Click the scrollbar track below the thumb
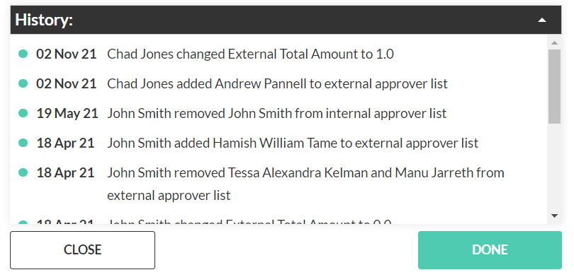The image size is (574, 277). pyautogui.click(x=554, y=167)
